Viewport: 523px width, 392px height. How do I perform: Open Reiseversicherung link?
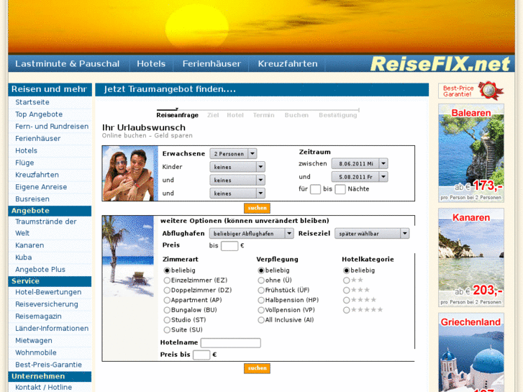[47, 304]
